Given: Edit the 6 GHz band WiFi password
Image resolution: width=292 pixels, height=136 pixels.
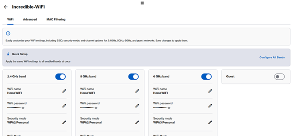Looking at the screenshot, I should coord(210,106).
